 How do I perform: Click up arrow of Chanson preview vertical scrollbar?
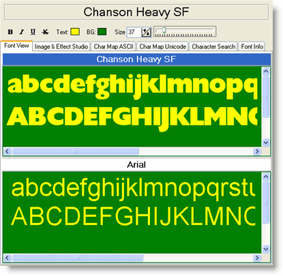(x=266, y=71)
